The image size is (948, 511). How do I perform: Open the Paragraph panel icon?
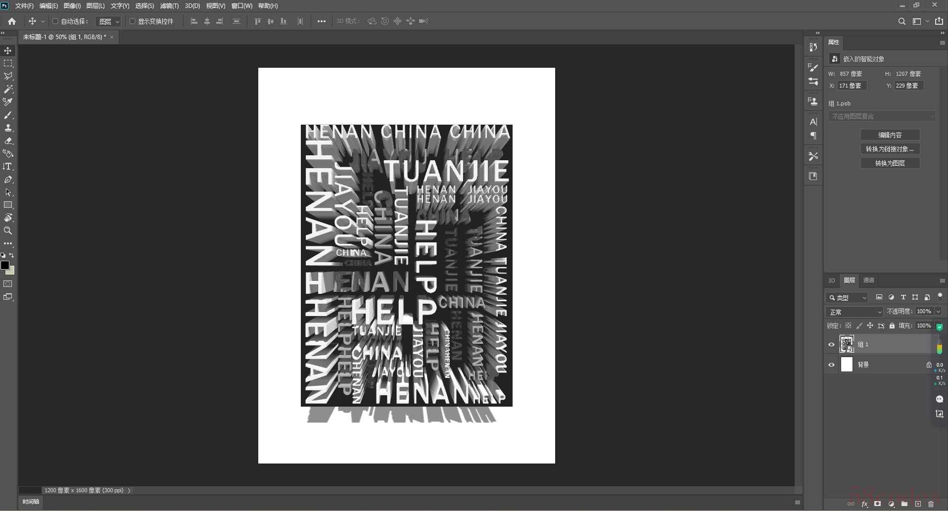pos(813,136)
